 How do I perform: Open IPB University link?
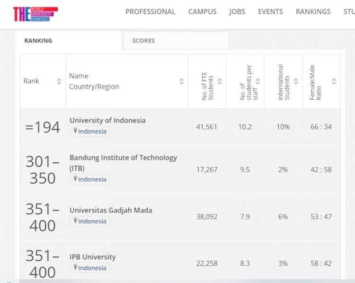(93, 257)
